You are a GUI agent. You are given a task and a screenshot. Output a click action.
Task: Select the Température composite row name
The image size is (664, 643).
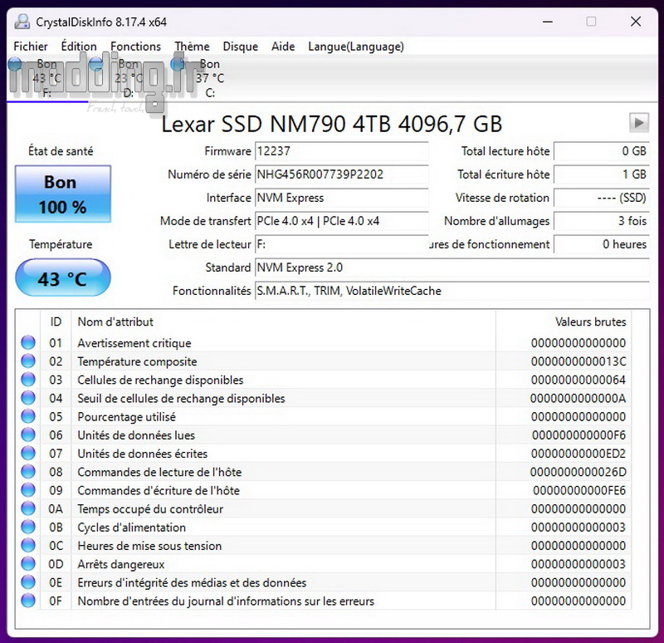click(137, 361)
